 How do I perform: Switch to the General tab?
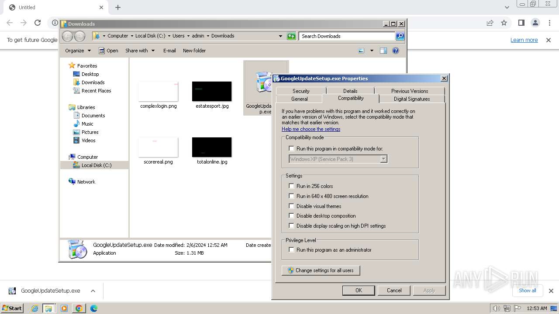pos(300,99)
